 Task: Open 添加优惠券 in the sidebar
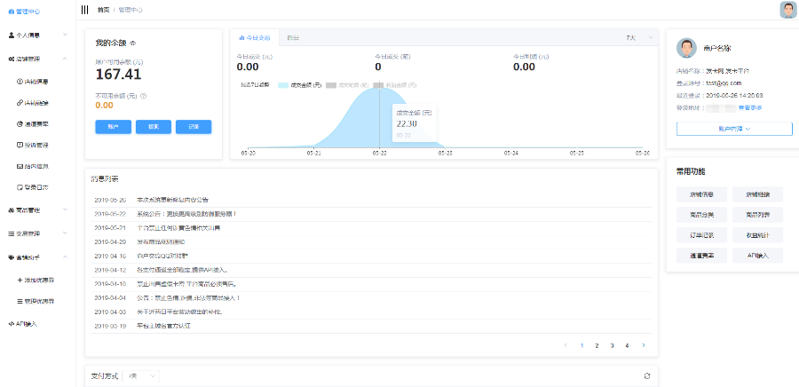(x=37, y=280)
